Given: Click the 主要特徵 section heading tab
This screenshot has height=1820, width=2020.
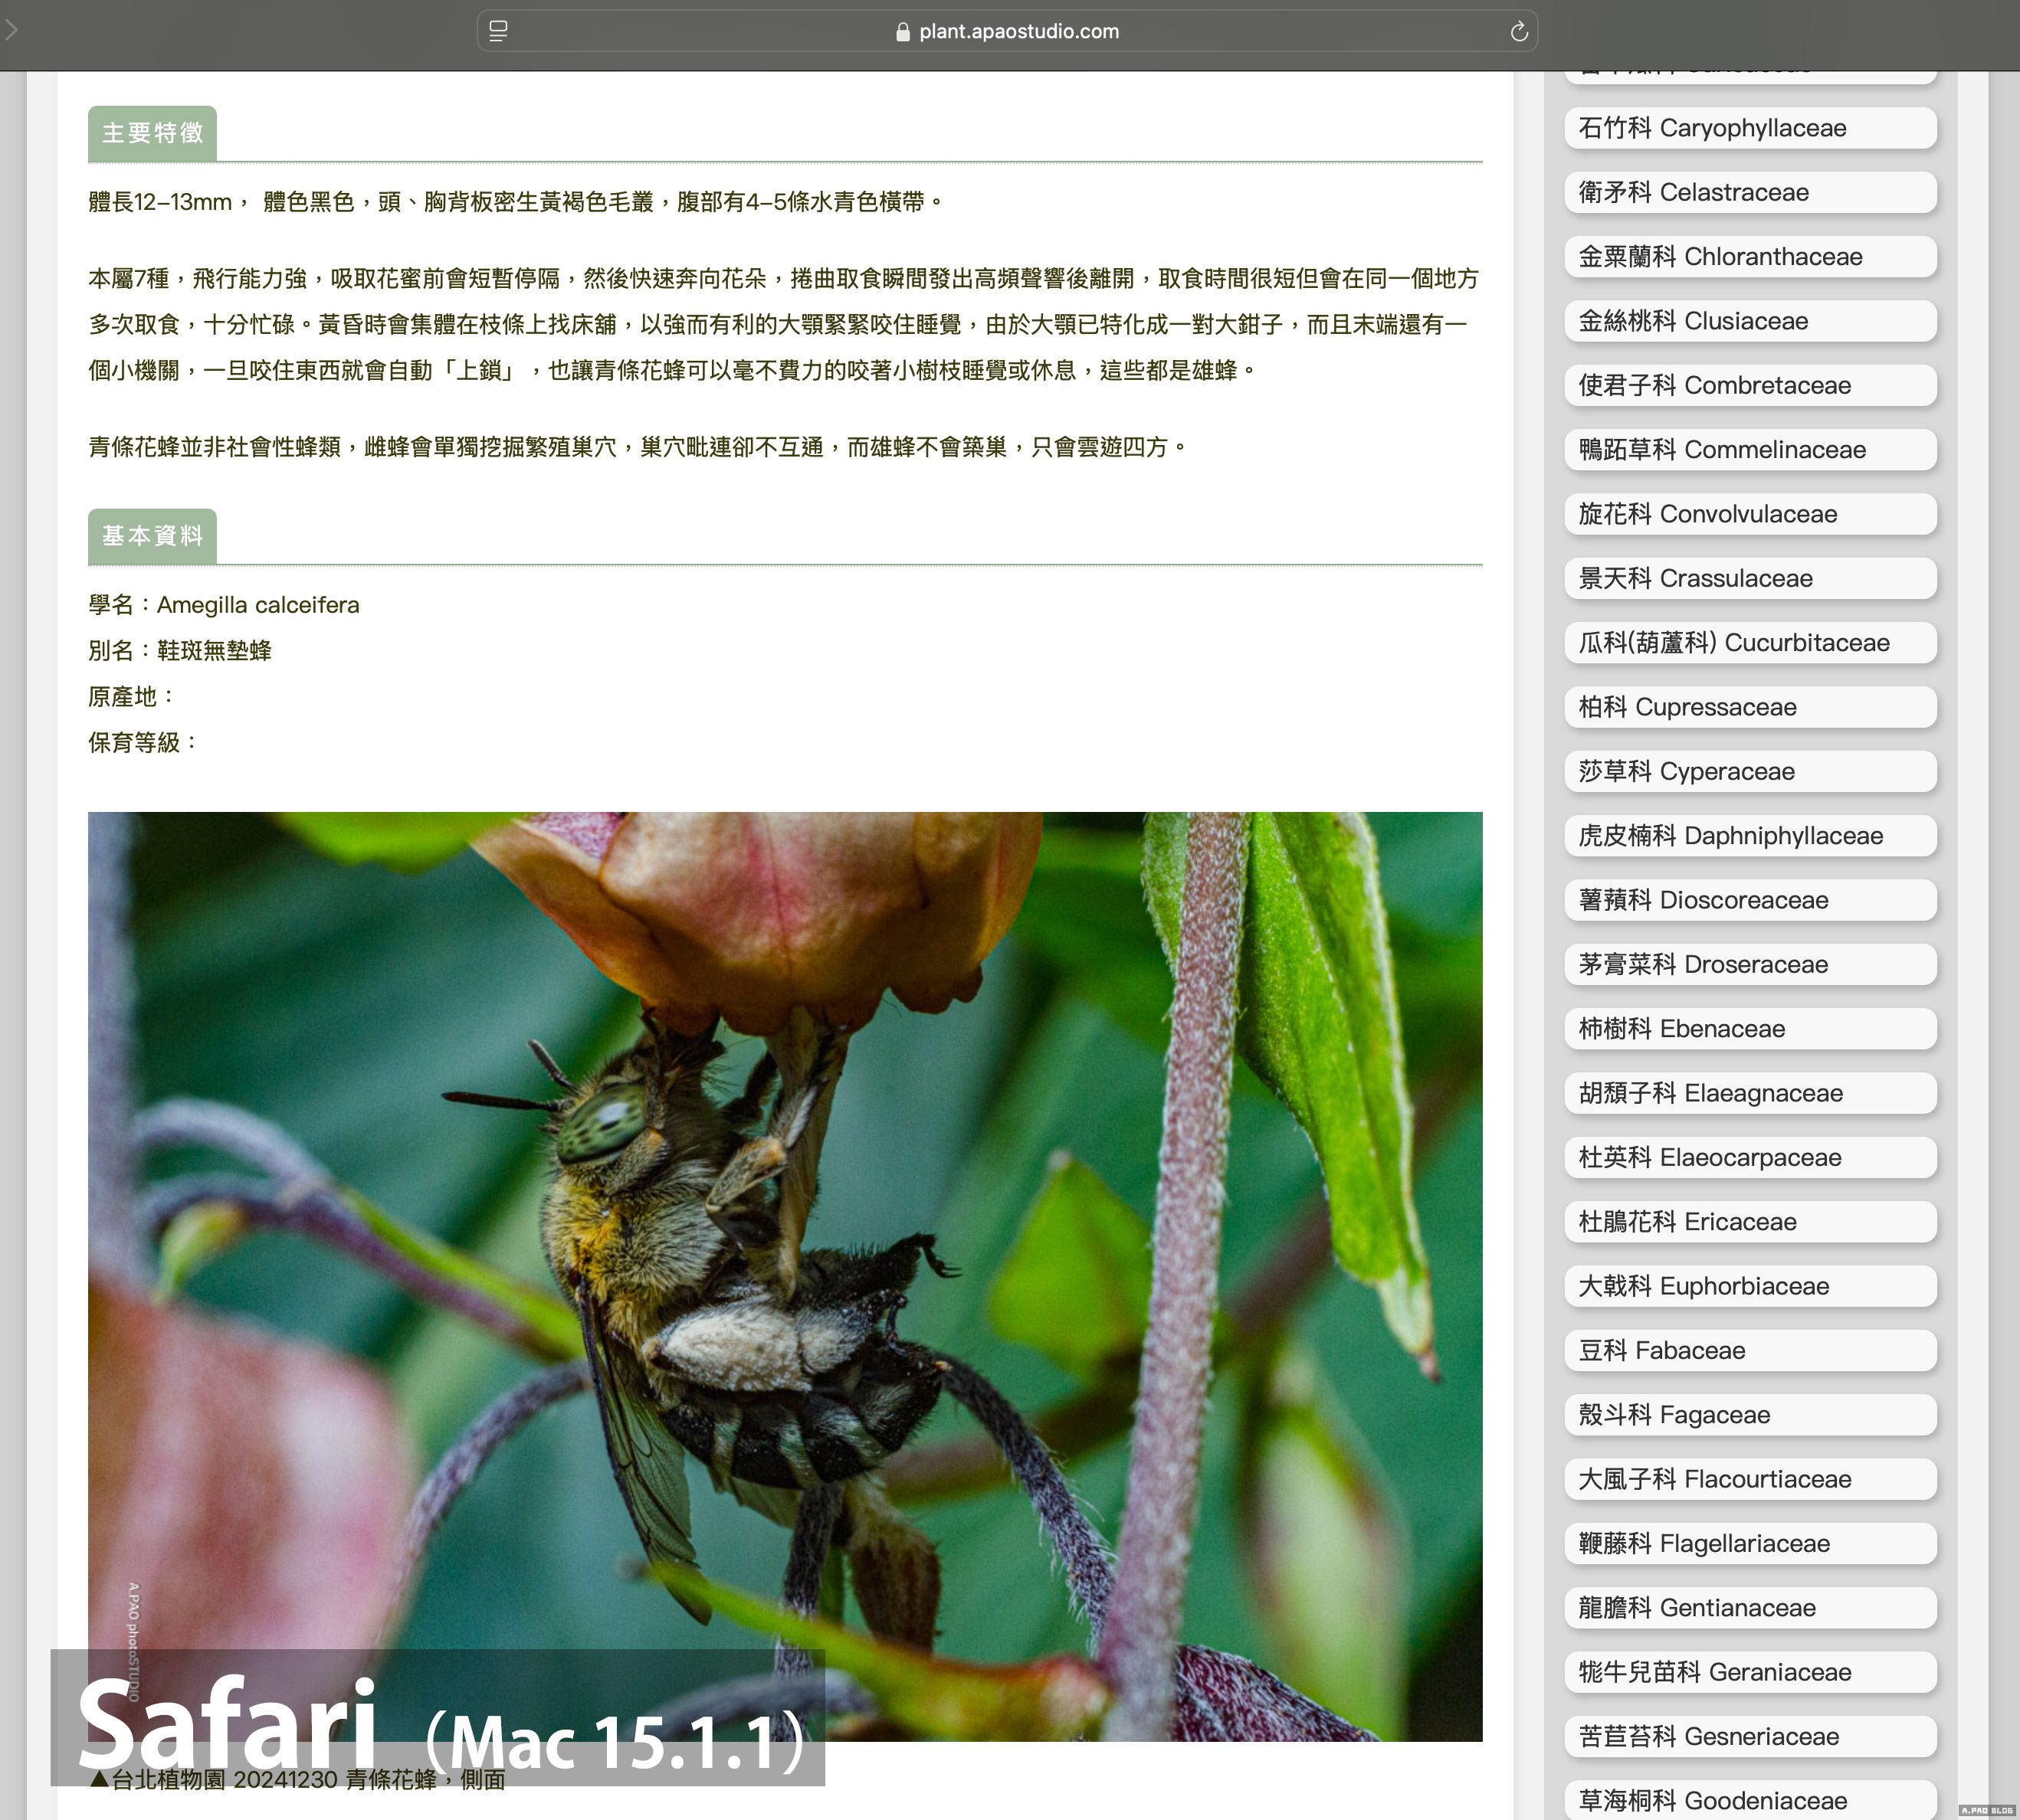Looking at the screenshot, I should [x=152, y=133].
